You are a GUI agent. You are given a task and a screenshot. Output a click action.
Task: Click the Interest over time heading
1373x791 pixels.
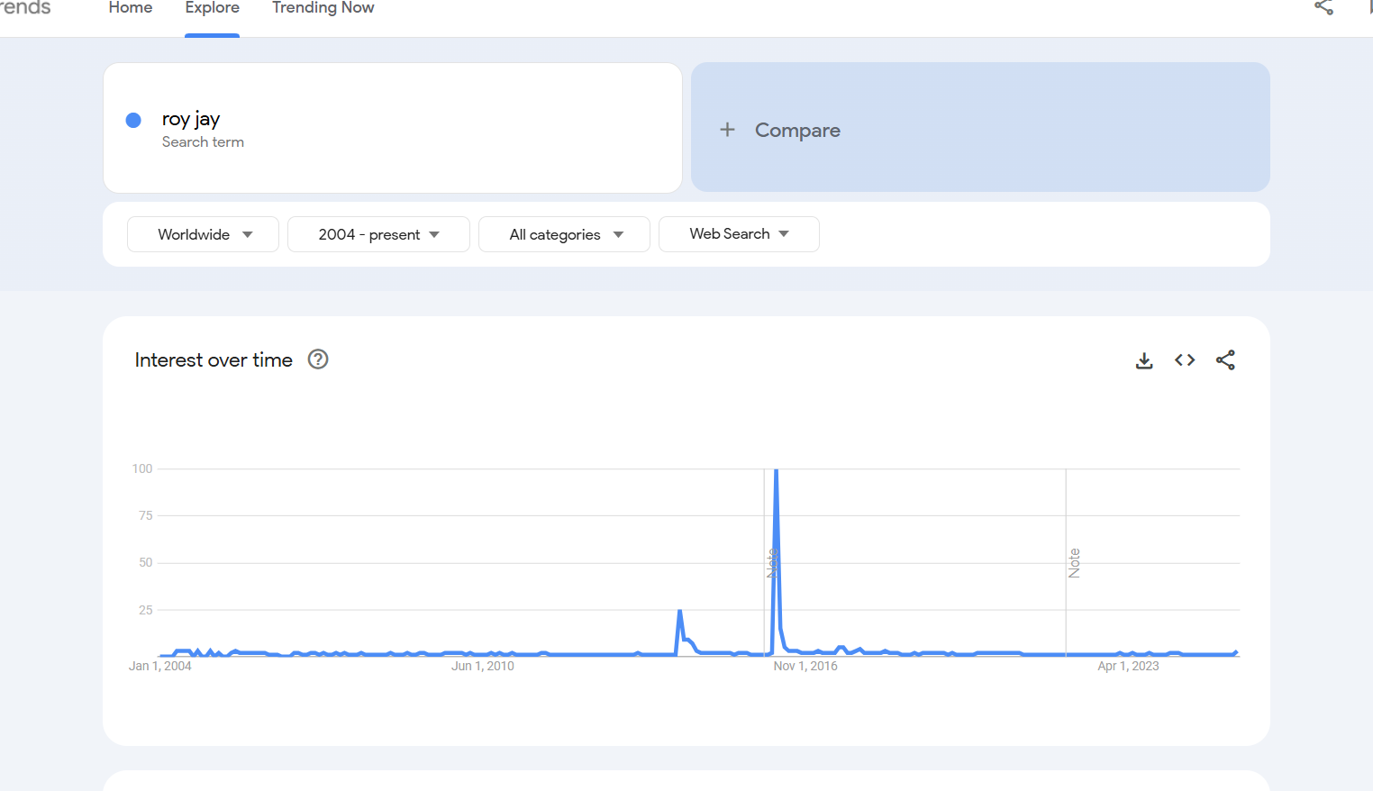tap(214, 359)
